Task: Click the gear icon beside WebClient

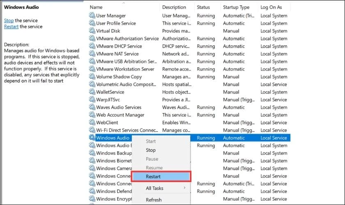Action: [92, 122]
